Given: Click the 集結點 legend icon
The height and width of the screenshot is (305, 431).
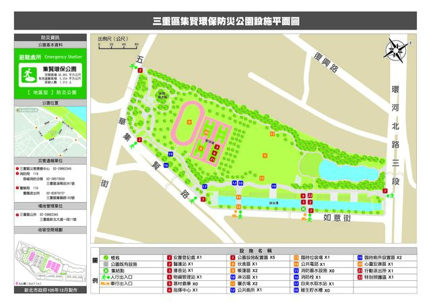Looking at the screenshot, I should (106, 271).
